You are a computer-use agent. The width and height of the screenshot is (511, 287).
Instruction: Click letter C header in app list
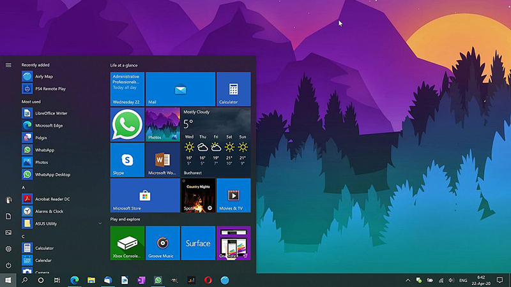coord(23,236)
